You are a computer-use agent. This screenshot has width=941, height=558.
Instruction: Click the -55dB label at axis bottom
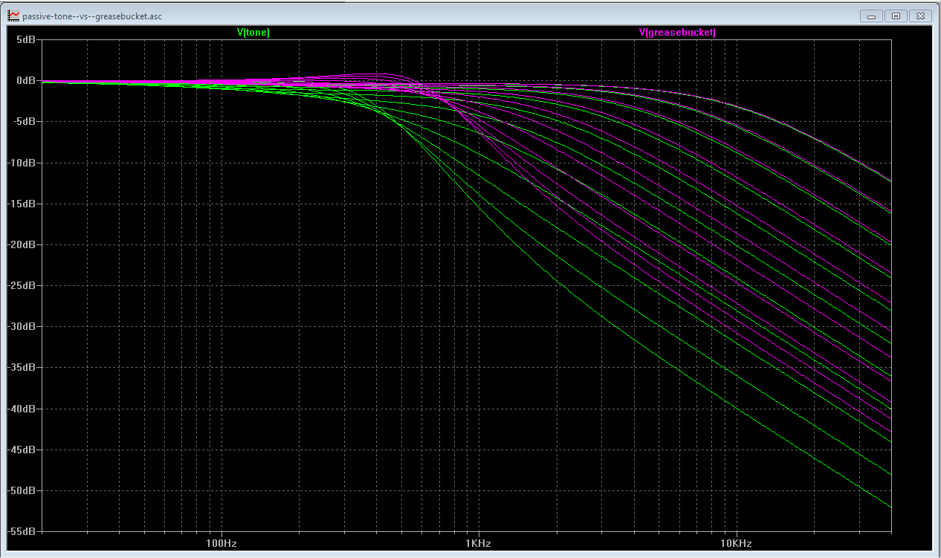click(x=22, y=532)
